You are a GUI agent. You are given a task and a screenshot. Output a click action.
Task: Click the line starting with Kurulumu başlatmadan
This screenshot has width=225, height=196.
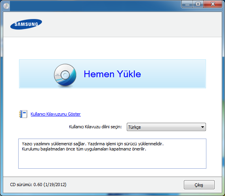84,149
